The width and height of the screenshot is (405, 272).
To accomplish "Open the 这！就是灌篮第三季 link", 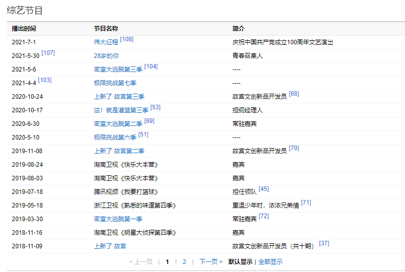I will tap(121, 110).
